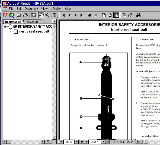The width and height of the screenshot is (160, 145).
Task: Click the Go to previous view arrow
Action: tap(90, 15)
